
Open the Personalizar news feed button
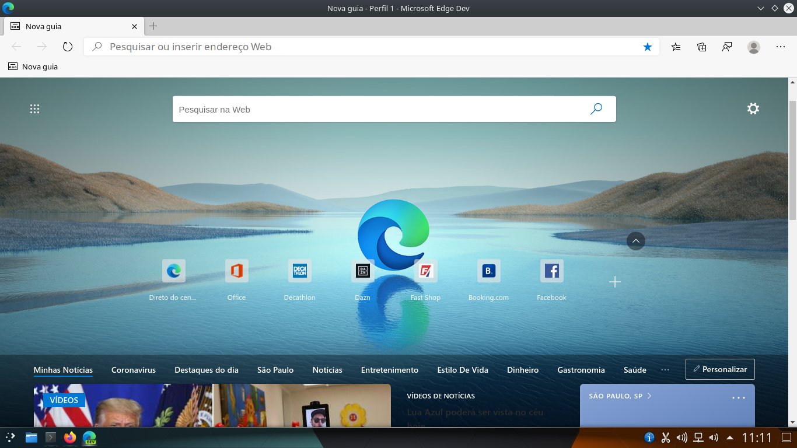coord(719,369)
